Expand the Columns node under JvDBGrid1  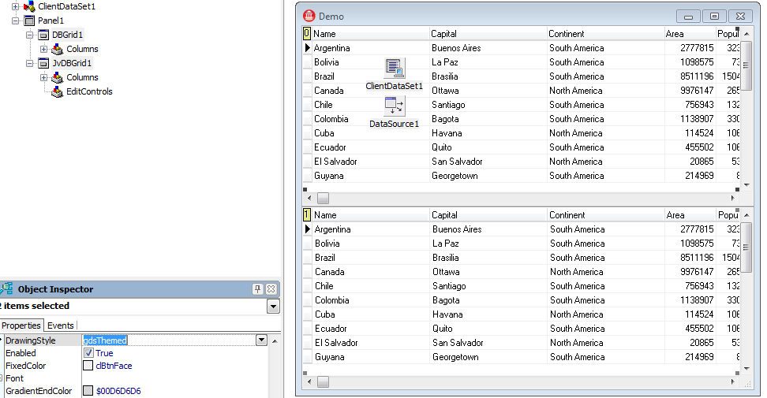(44, 77)
